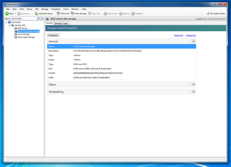Click the Status section header title
The height and width of the screenshot is (167, 231).
52,84
